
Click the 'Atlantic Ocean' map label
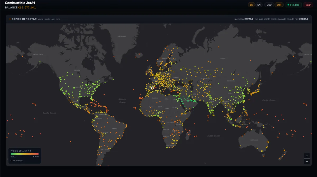click(x=122, y=101)
